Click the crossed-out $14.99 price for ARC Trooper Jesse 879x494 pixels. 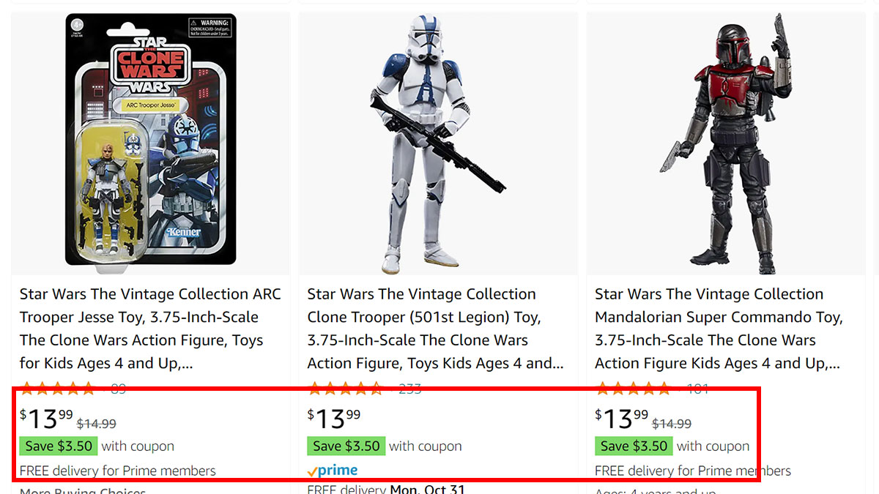pyautogui.click(x=97, y=423)
